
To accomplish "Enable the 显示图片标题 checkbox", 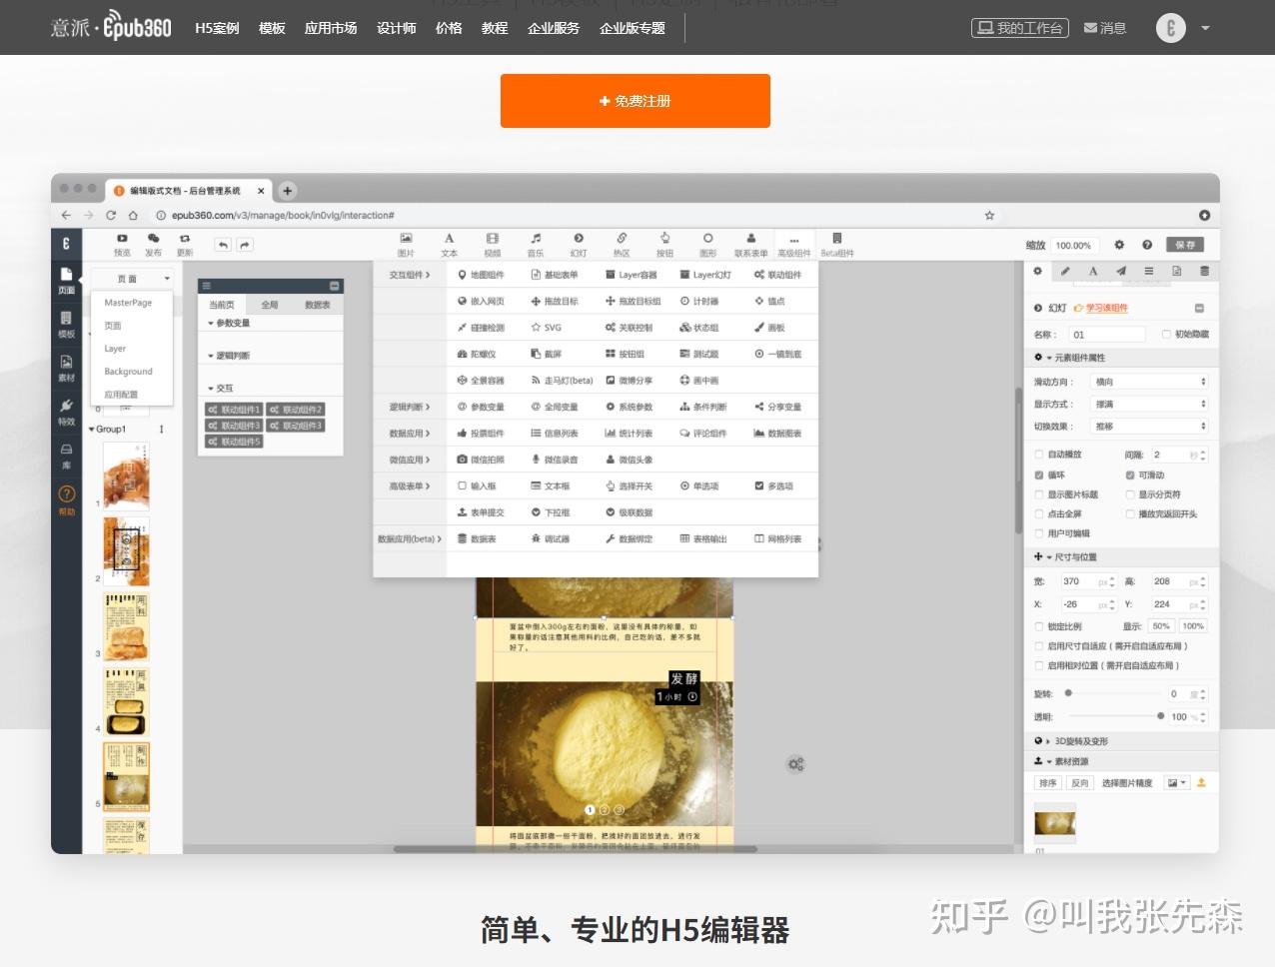I will (x=1039, y=494).
